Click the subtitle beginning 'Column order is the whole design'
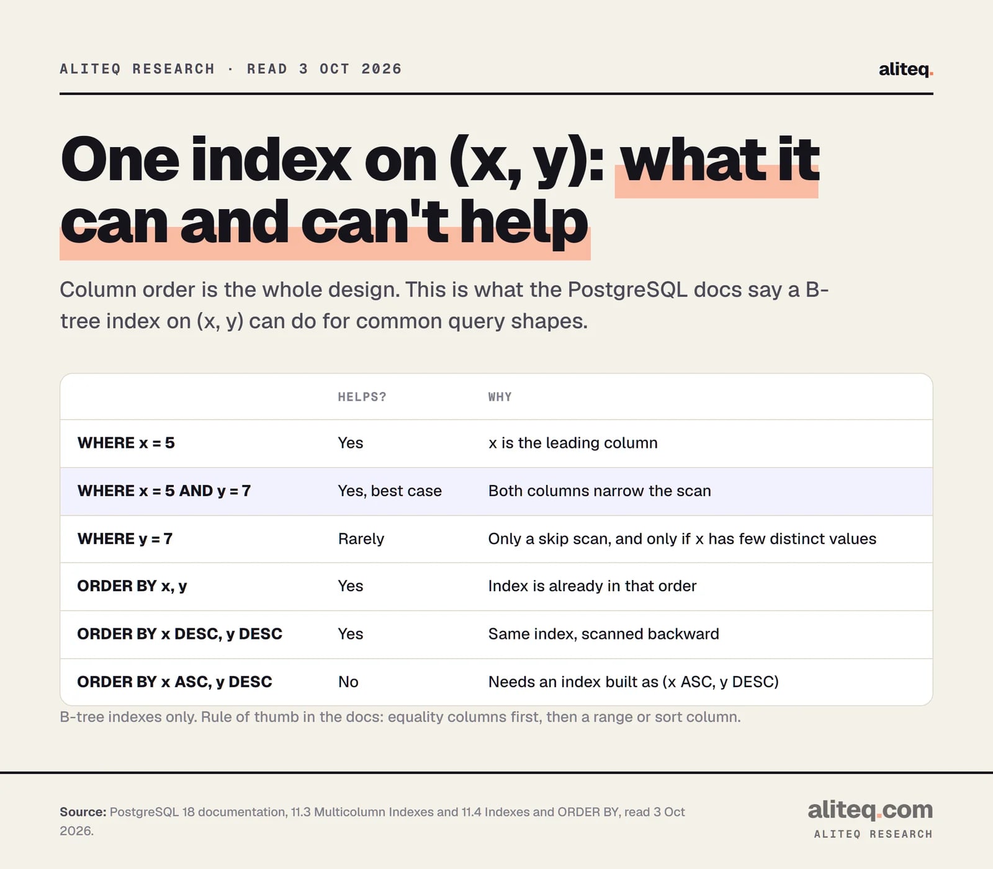Image resolution: width=993 pixels, height=869 pixels. tap(444, 305)
